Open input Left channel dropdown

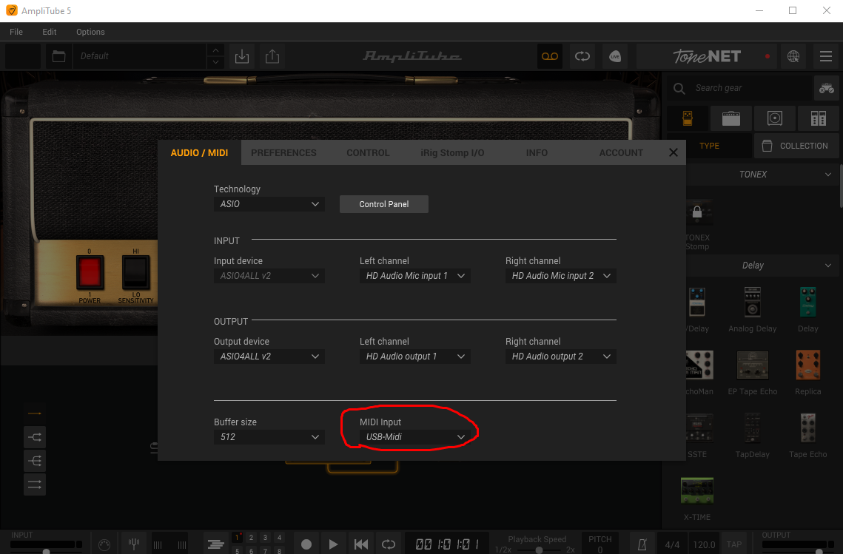tap(414, 276)
